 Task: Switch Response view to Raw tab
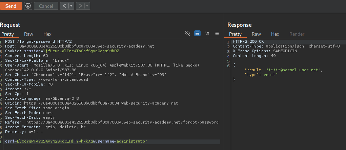point(256,34)
